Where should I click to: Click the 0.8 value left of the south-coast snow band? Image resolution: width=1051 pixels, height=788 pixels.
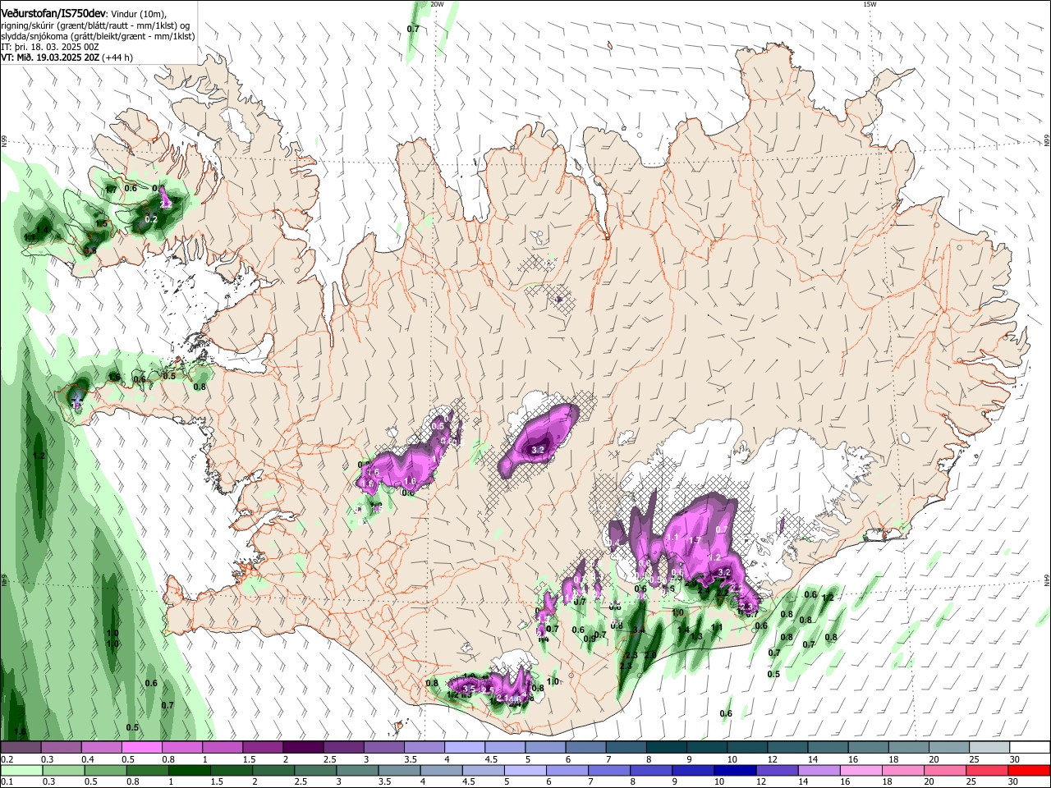[433, 683]
